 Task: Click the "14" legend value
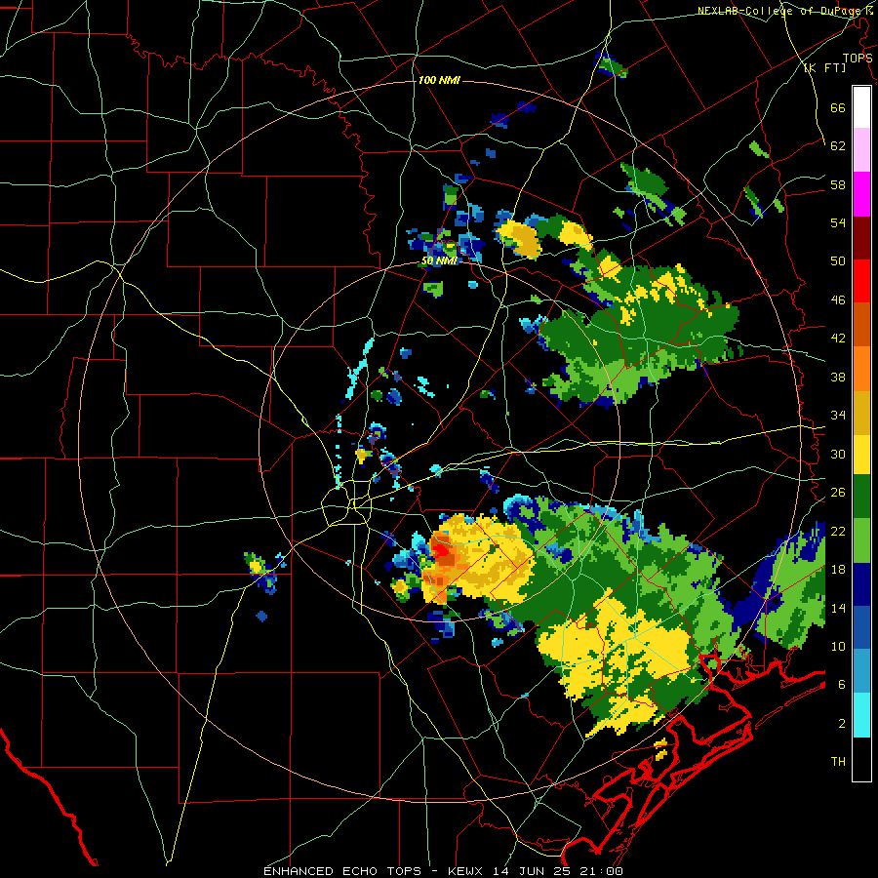pyautogui.click(x=838, y=608)
